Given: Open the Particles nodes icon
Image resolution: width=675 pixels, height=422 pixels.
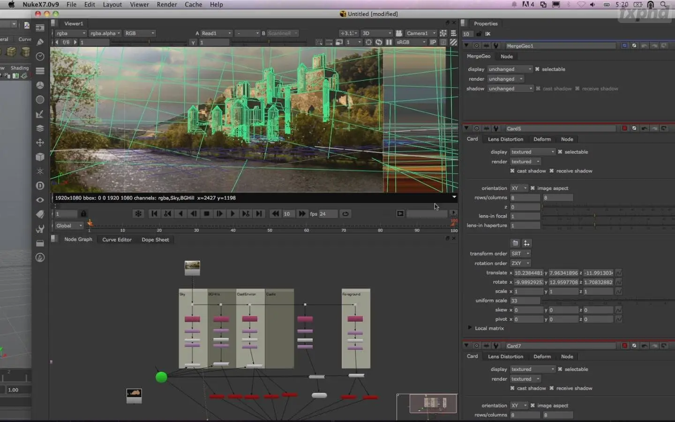Looking at the screenshot, I should (40, 171).
